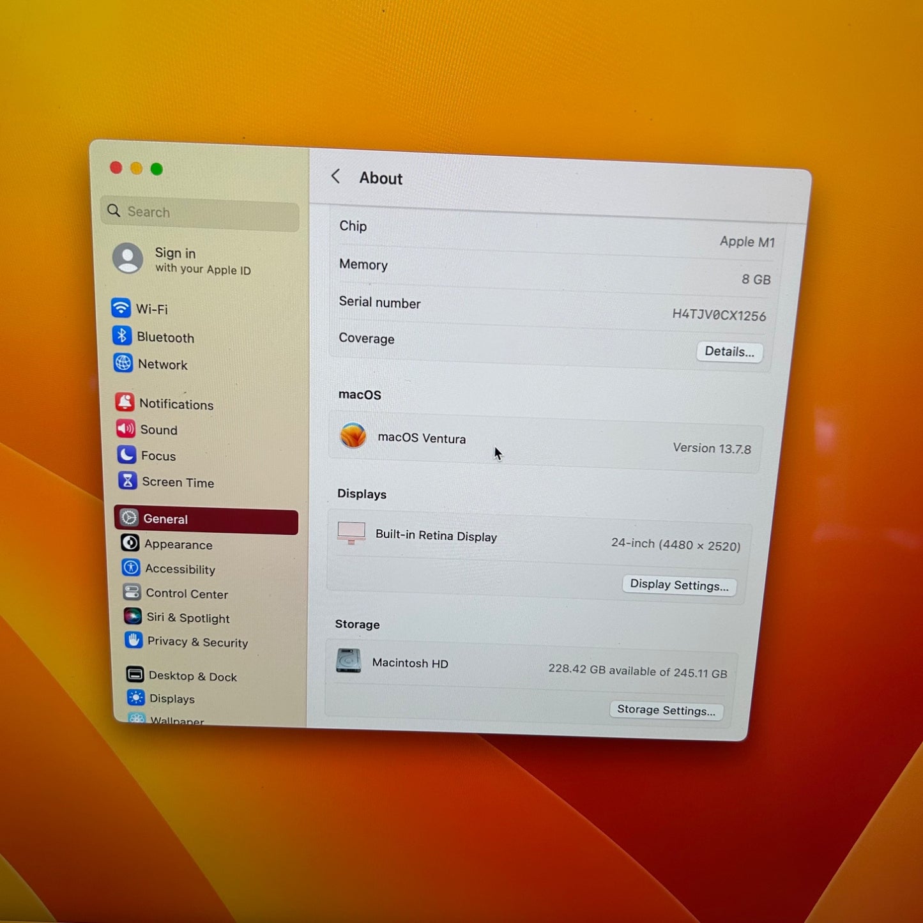
Task: Click the Accessibility icon in sidebar
Action: (x=131, y=567)
